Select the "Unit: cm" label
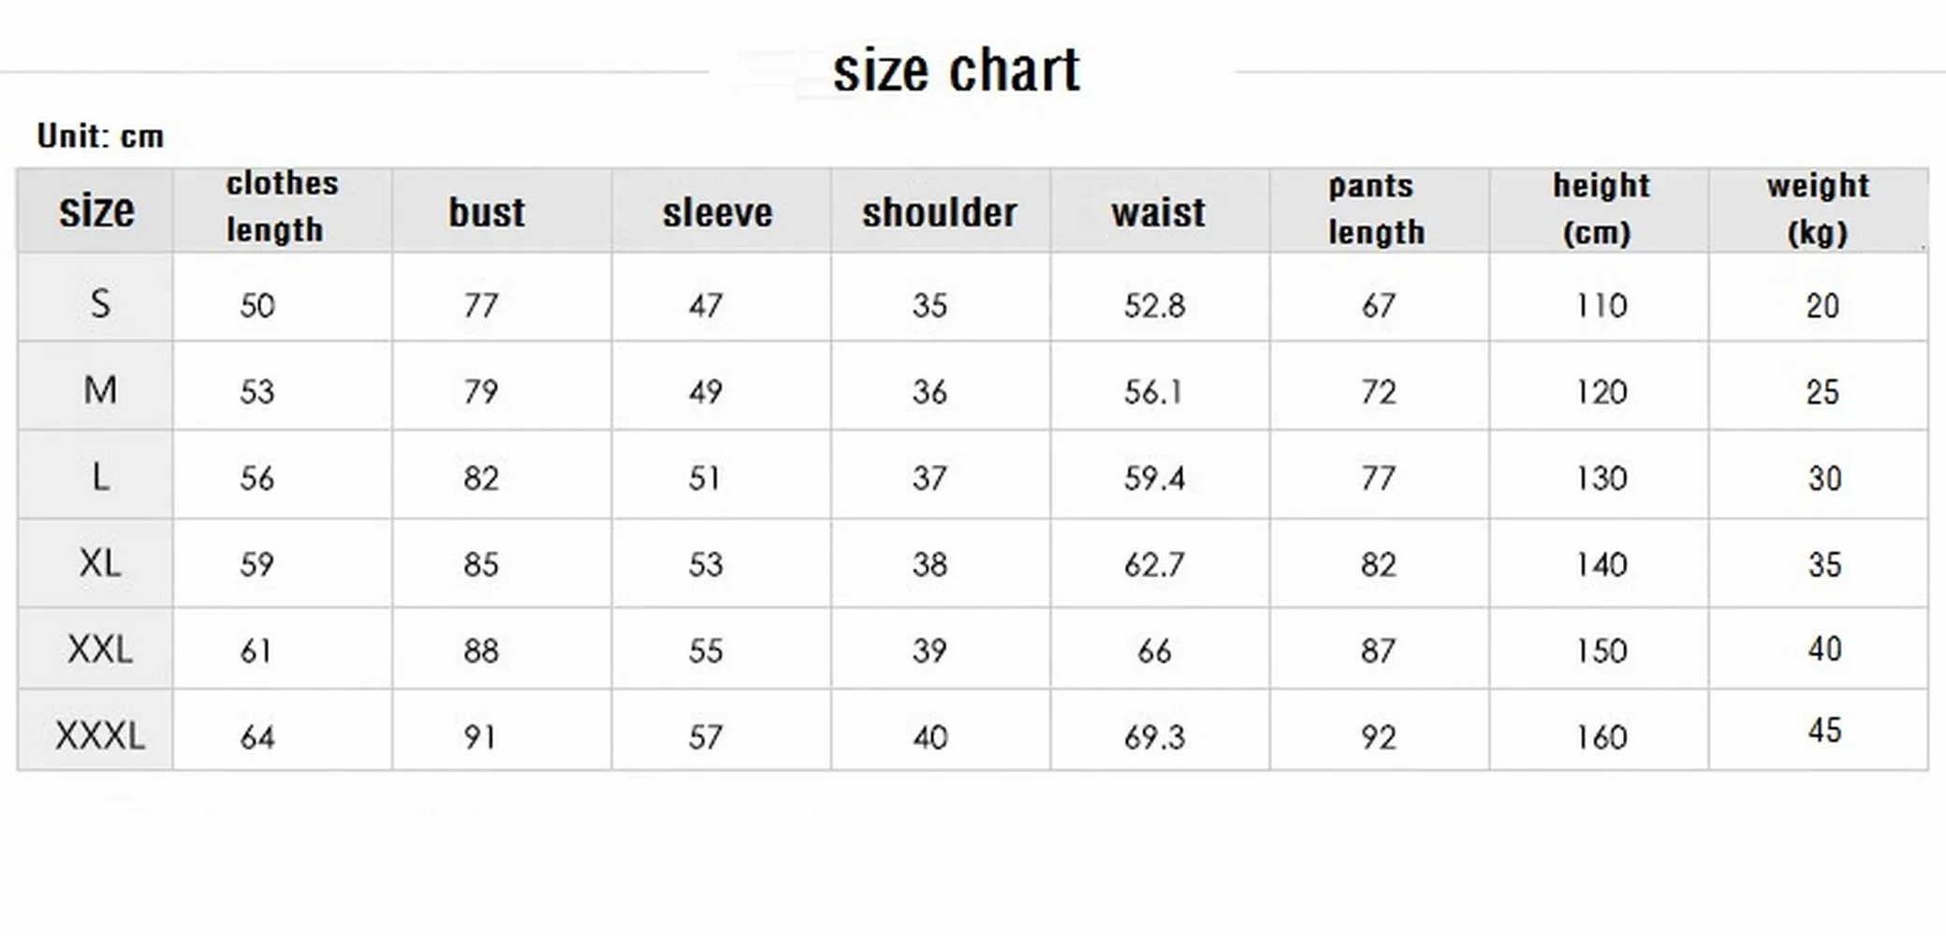1946x936 pixels. 100,137
